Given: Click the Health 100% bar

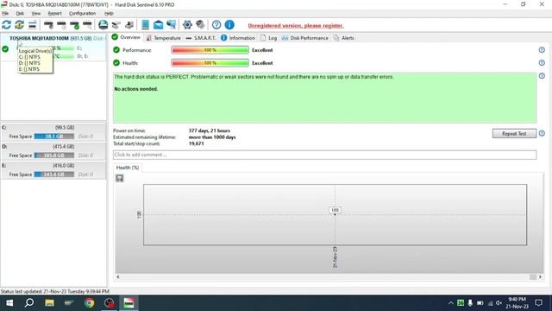Looking at the screenshot, I should coord(210,63).
